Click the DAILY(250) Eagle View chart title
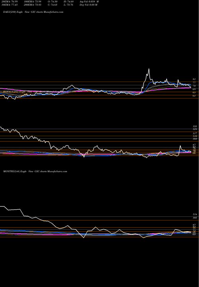 click(x=33, y=12)
